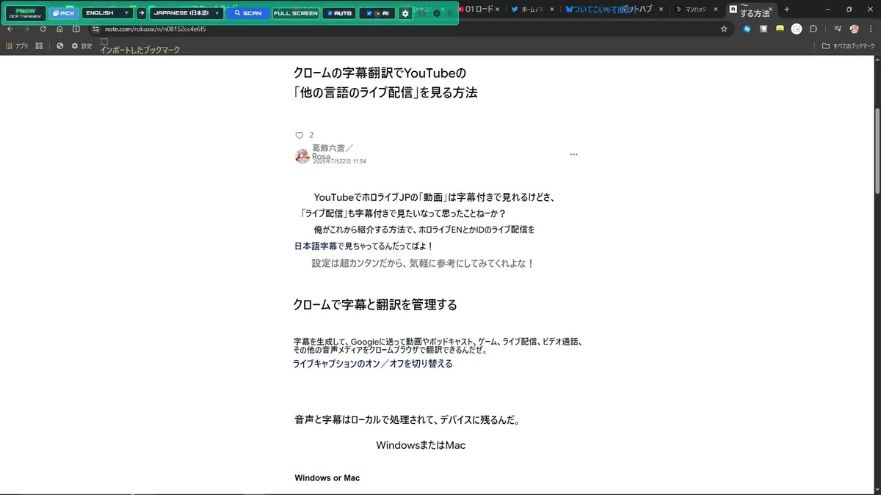Switch to the Twitter ホーム tab
The image size is (881, 495).
tap(534, 10)
